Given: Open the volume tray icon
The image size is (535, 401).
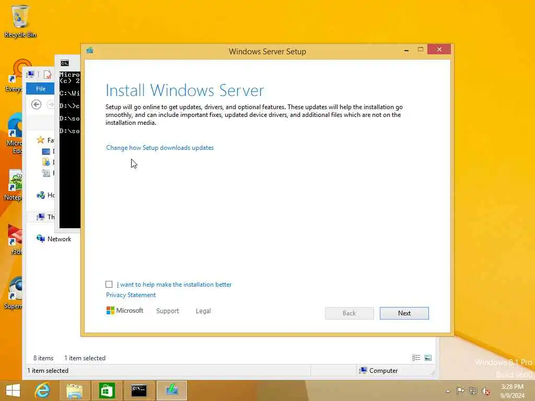Looking at the screenshot, I should pos(485,391).
